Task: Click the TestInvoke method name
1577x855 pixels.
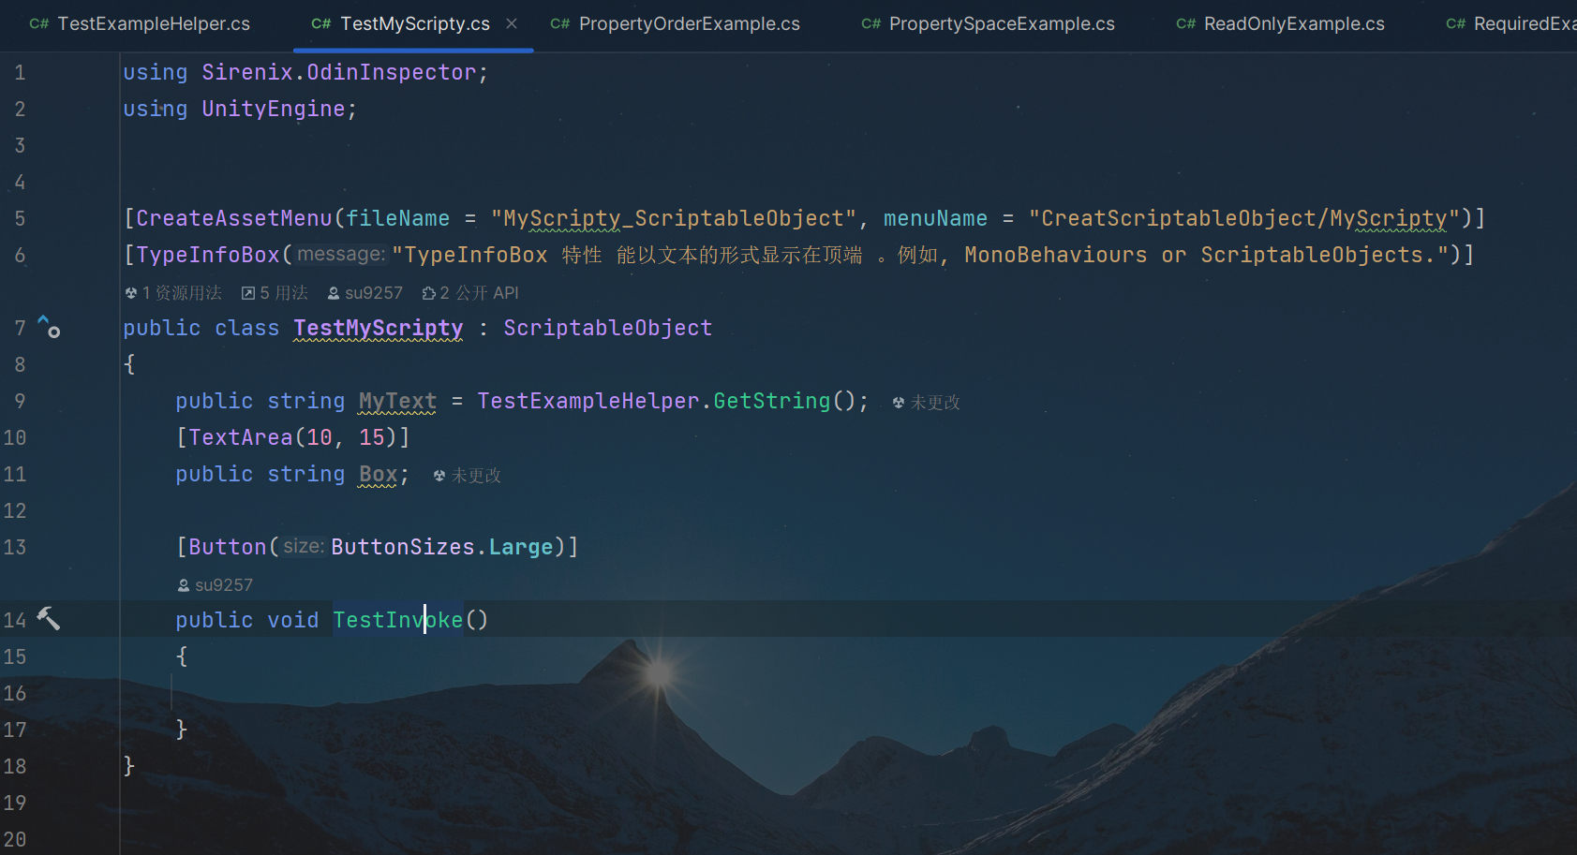Action: pyautogui.click(x=398, y=620)
